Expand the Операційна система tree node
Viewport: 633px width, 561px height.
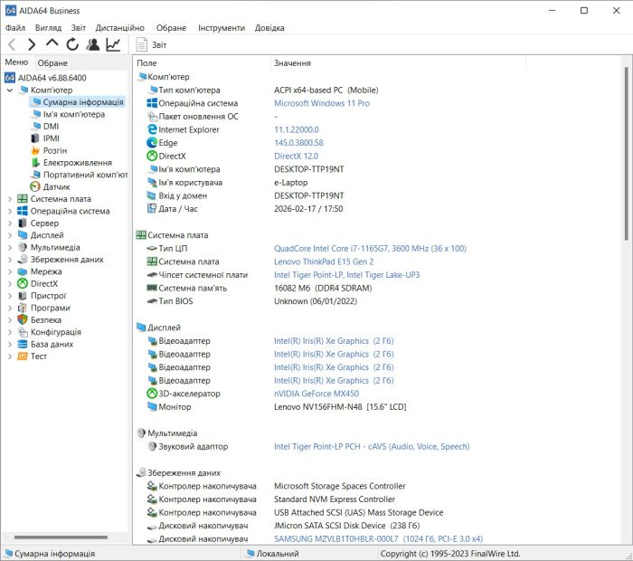pyautogui.click(x=10, y=211)
